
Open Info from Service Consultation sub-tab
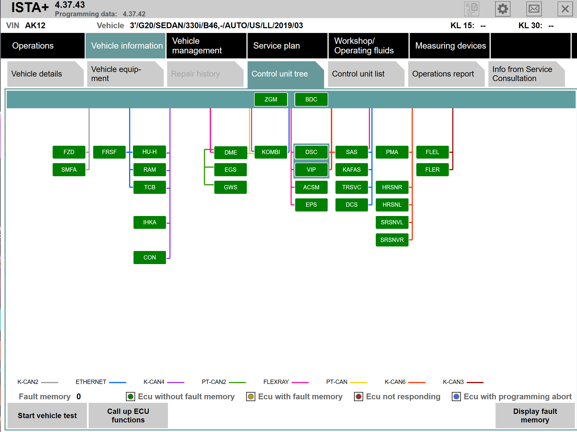[x=526, y=74]
